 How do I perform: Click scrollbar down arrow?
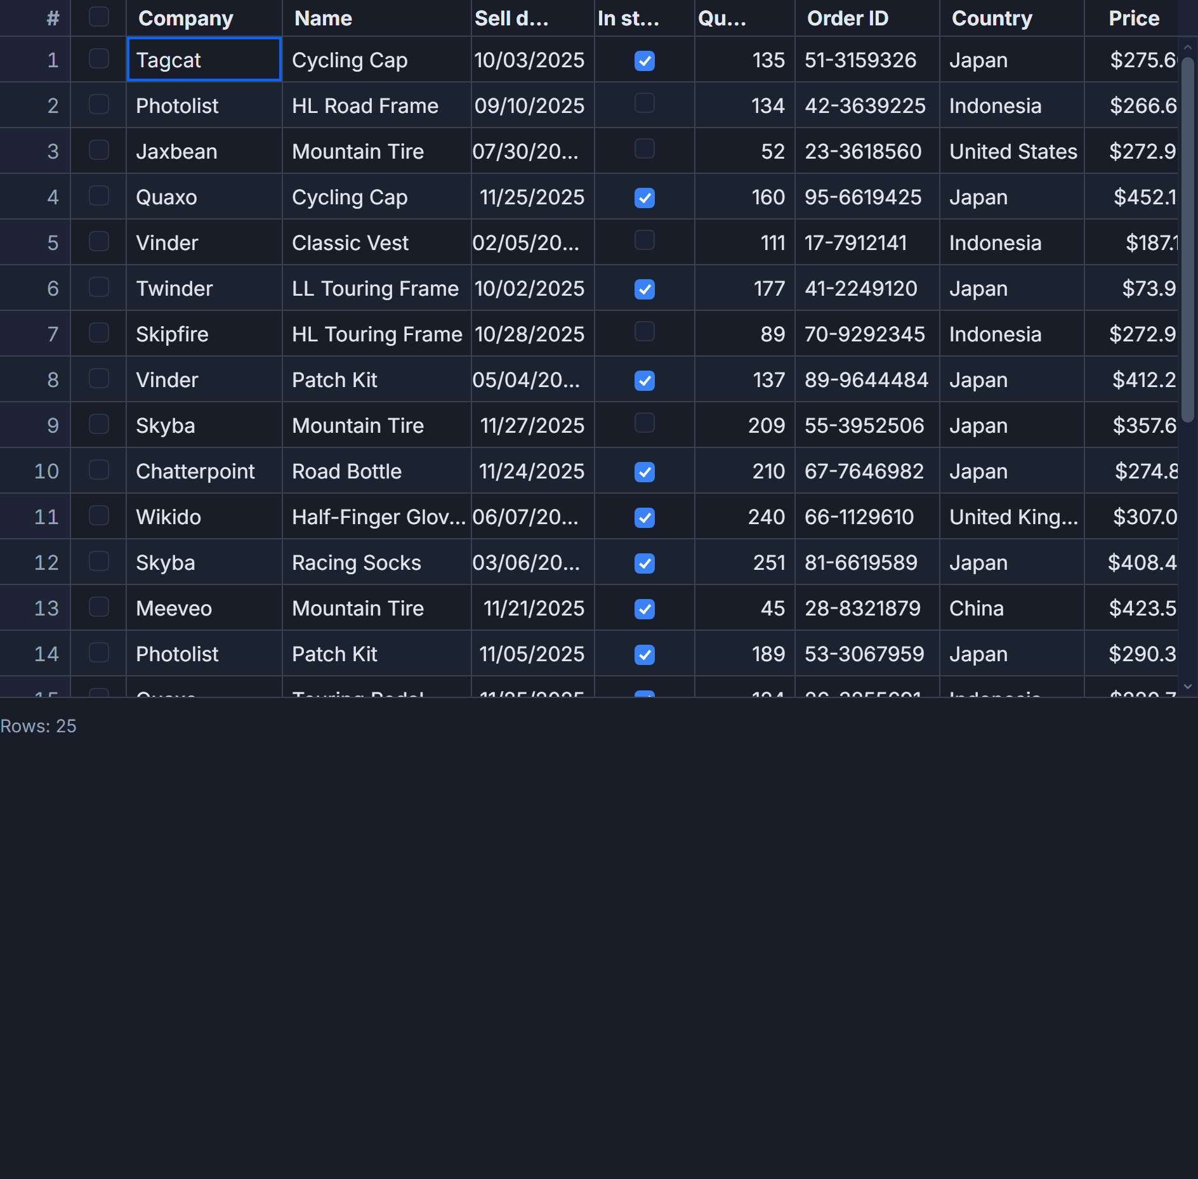tap(1188, 687)
